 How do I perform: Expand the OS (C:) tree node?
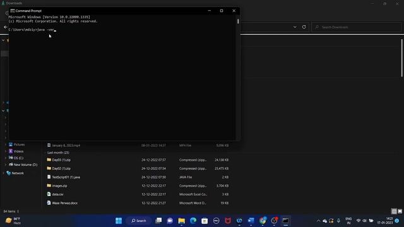tap(6, 158)
